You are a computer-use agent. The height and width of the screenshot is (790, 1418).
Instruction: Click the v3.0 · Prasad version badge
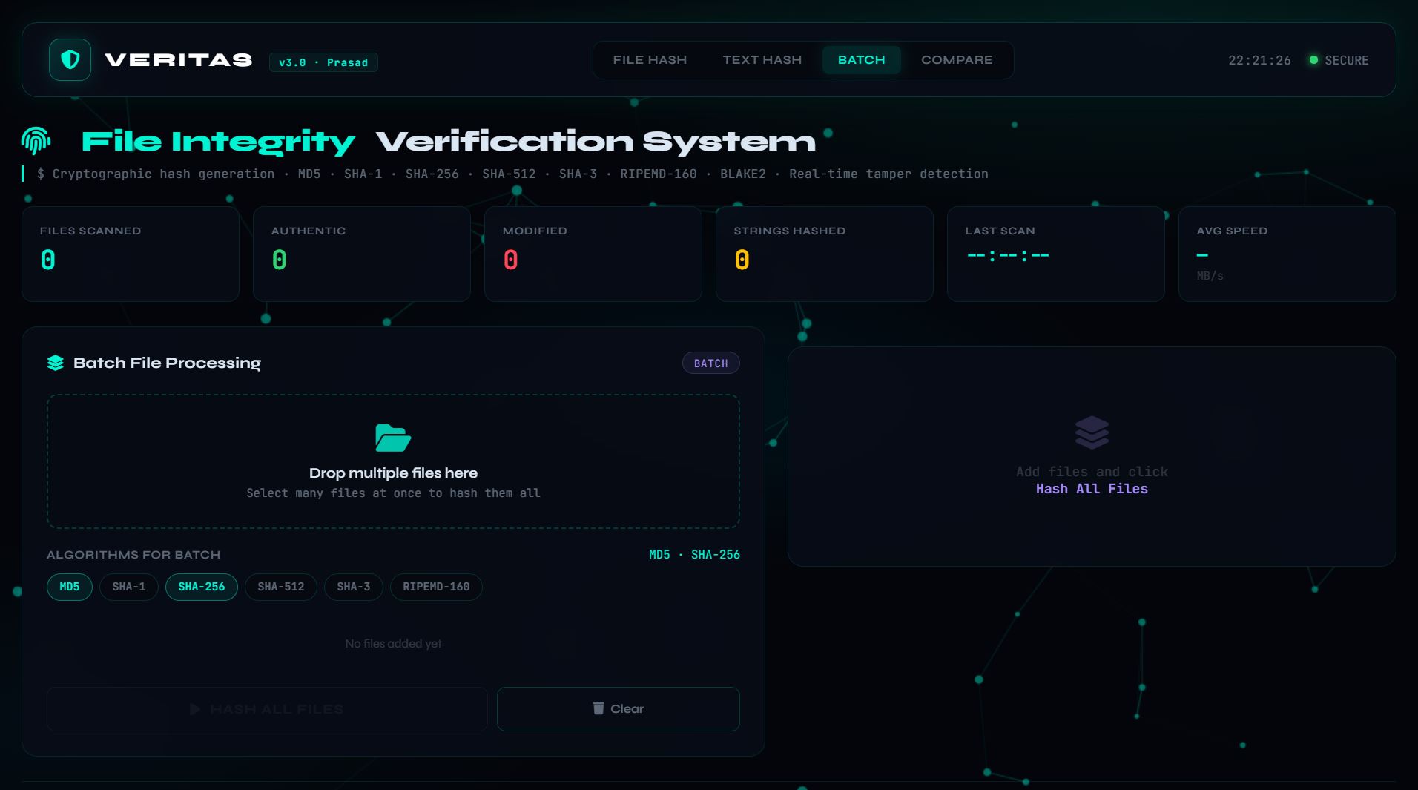(323, 62)
